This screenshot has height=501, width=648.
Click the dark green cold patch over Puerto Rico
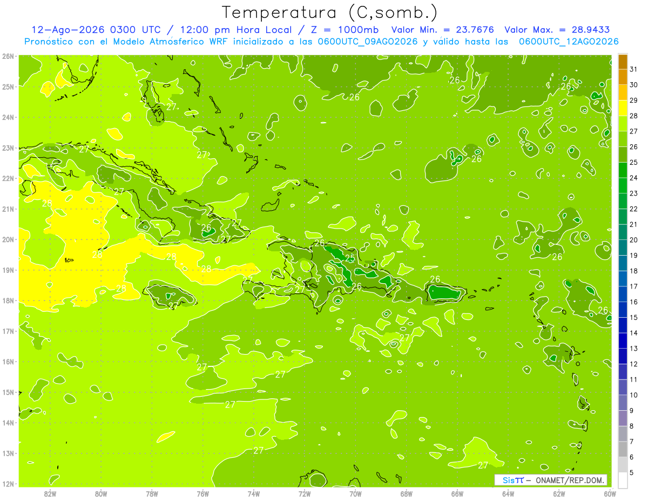pyautogui.click(x=445, y=293)
